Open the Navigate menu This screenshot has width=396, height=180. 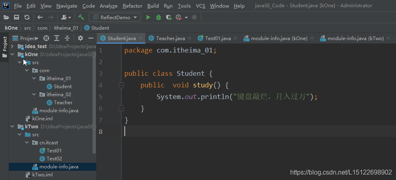67,6
